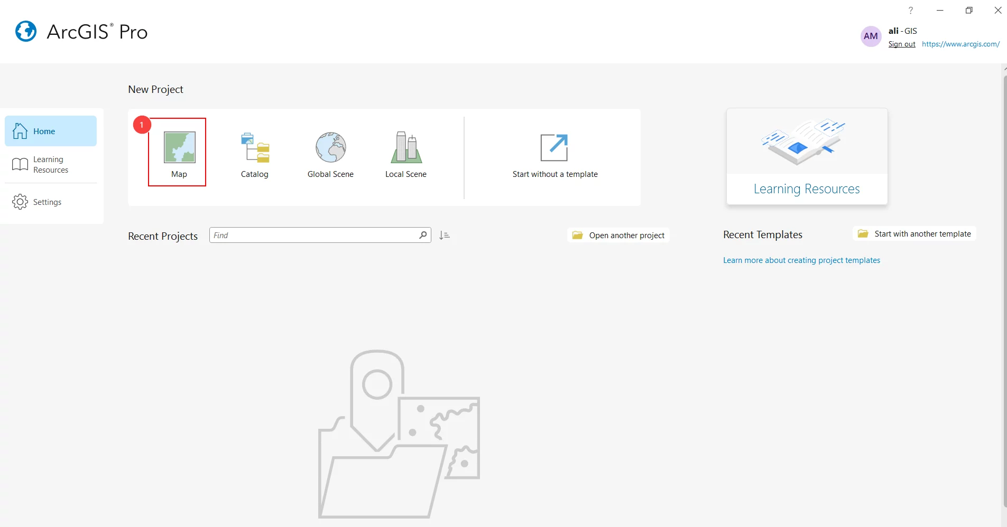Click the 'ali - GIS' account name

click(x=902, y=31)
